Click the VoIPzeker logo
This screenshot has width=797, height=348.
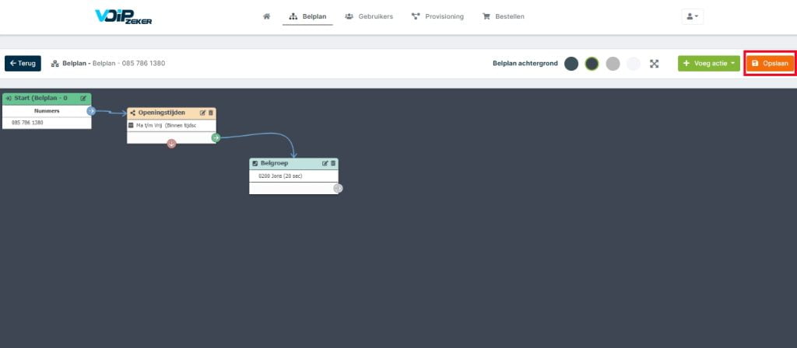tap(124, 16)
